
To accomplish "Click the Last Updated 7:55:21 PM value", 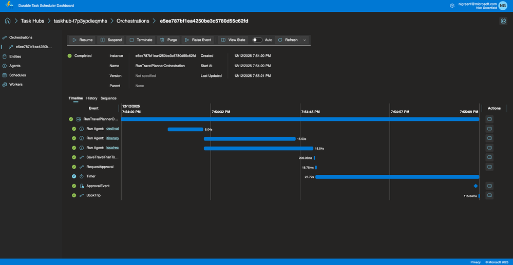I will (253, 76).
